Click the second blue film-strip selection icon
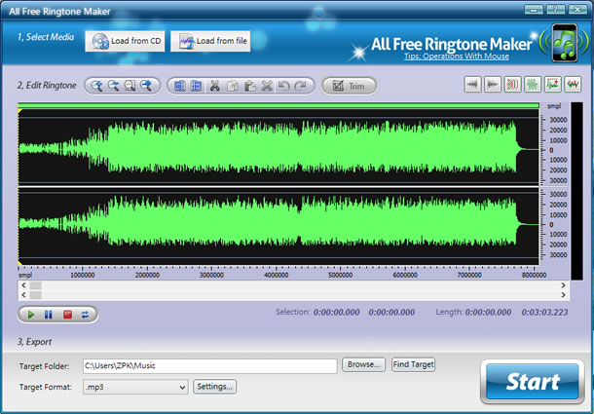This screenshot has height=414, width=594. [x=197, y=86]
